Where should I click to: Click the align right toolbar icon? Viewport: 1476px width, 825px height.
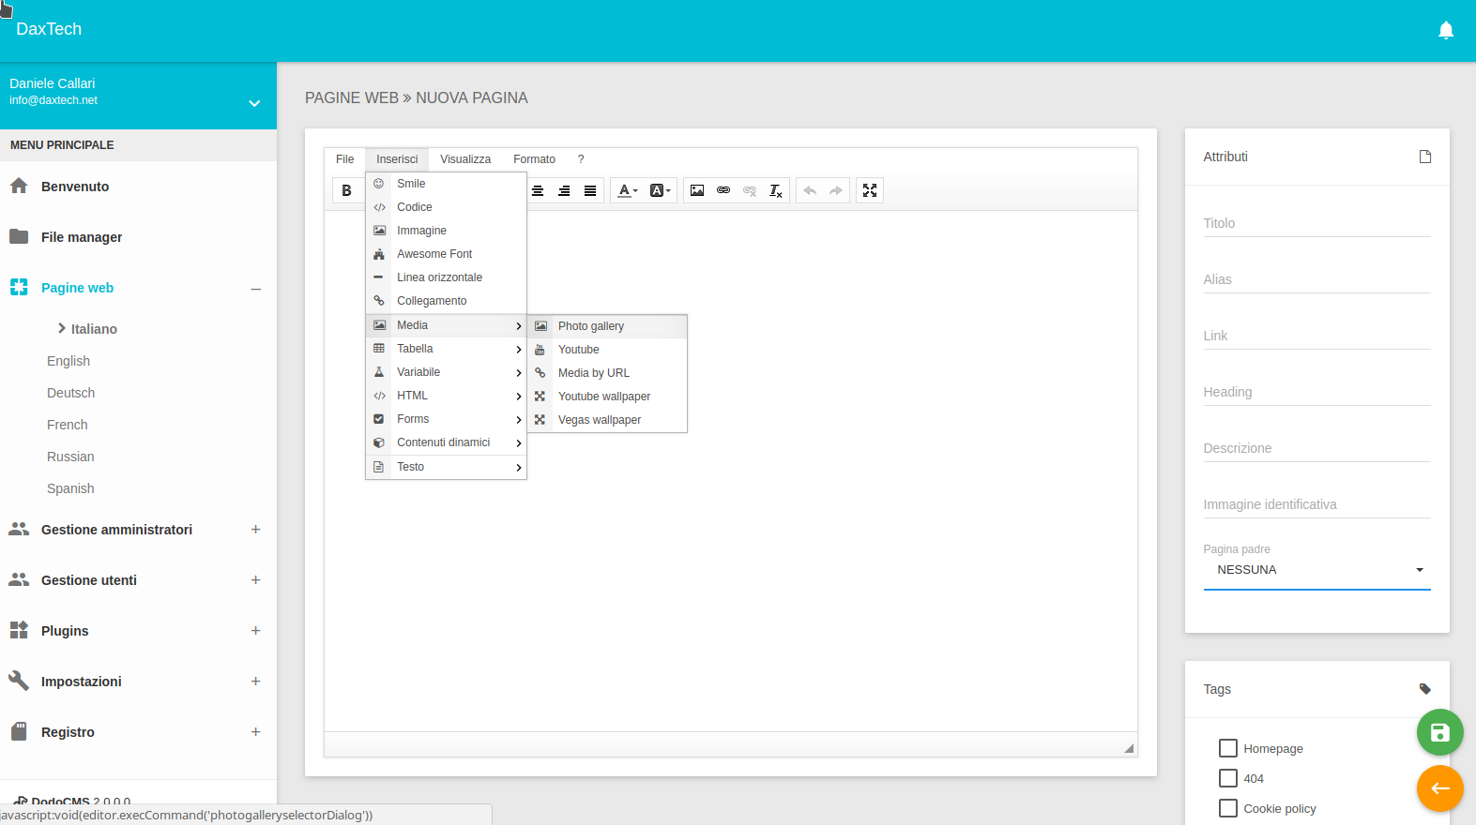click(564, 190)
